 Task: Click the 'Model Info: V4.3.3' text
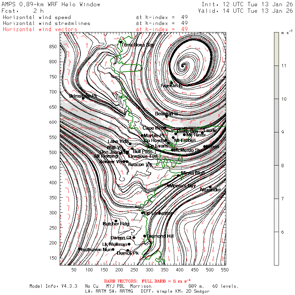pos(53,286)
